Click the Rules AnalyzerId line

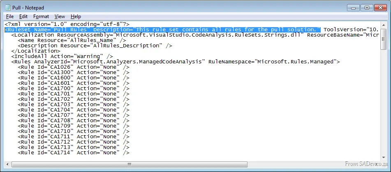click(176, 62)
